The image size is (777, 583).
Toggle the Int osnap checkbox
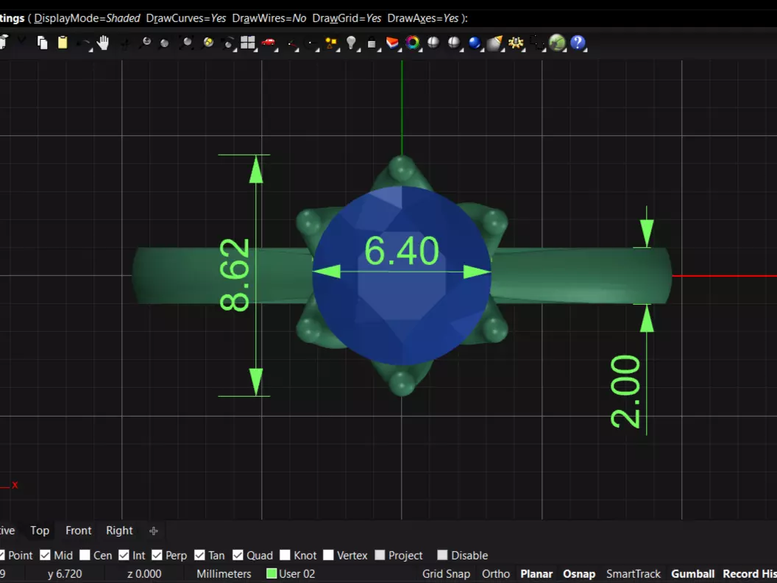pos(124,555)
